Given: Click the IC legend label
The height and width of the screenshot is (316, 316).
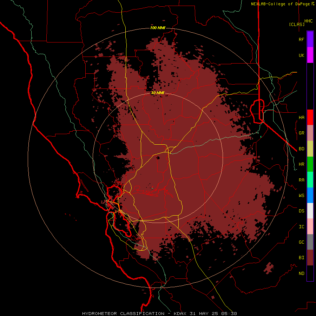Looking at the screenshot, I should tap(301, 227).
